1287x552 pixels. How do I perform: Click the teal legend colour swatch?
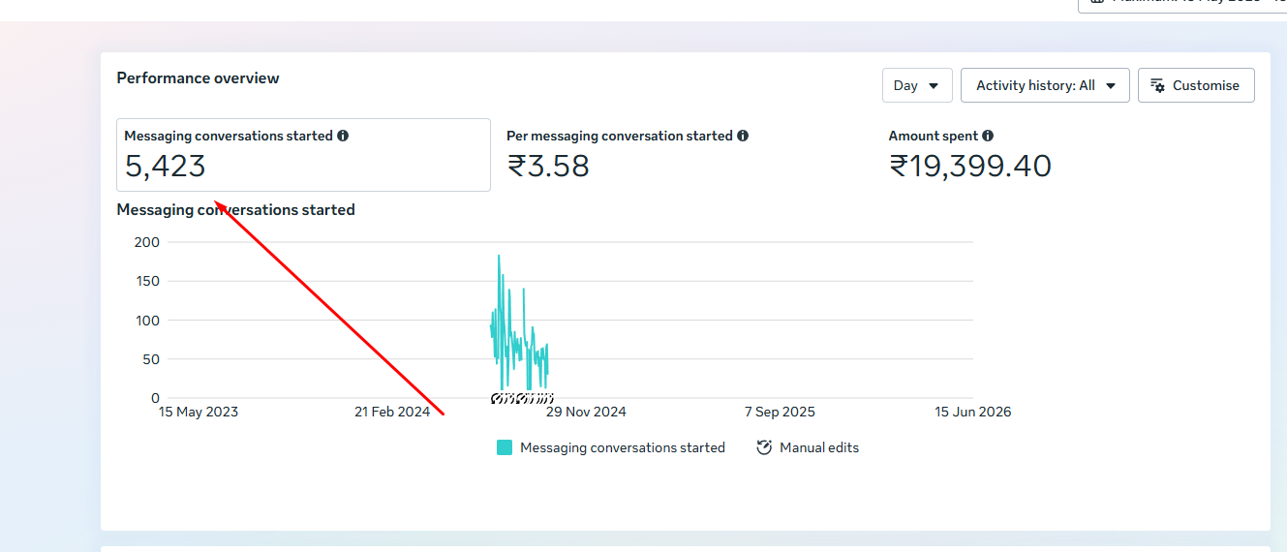pyautogui.click(x=505, y=447)
